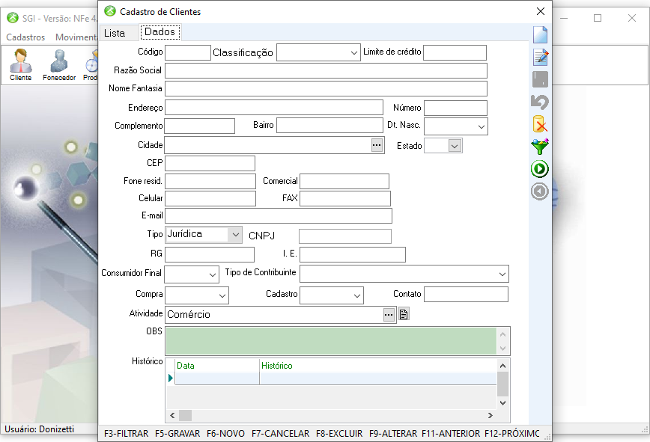Click the new record blank page icon
This screenshot has height=442, width=650.
tap(540, 34)
